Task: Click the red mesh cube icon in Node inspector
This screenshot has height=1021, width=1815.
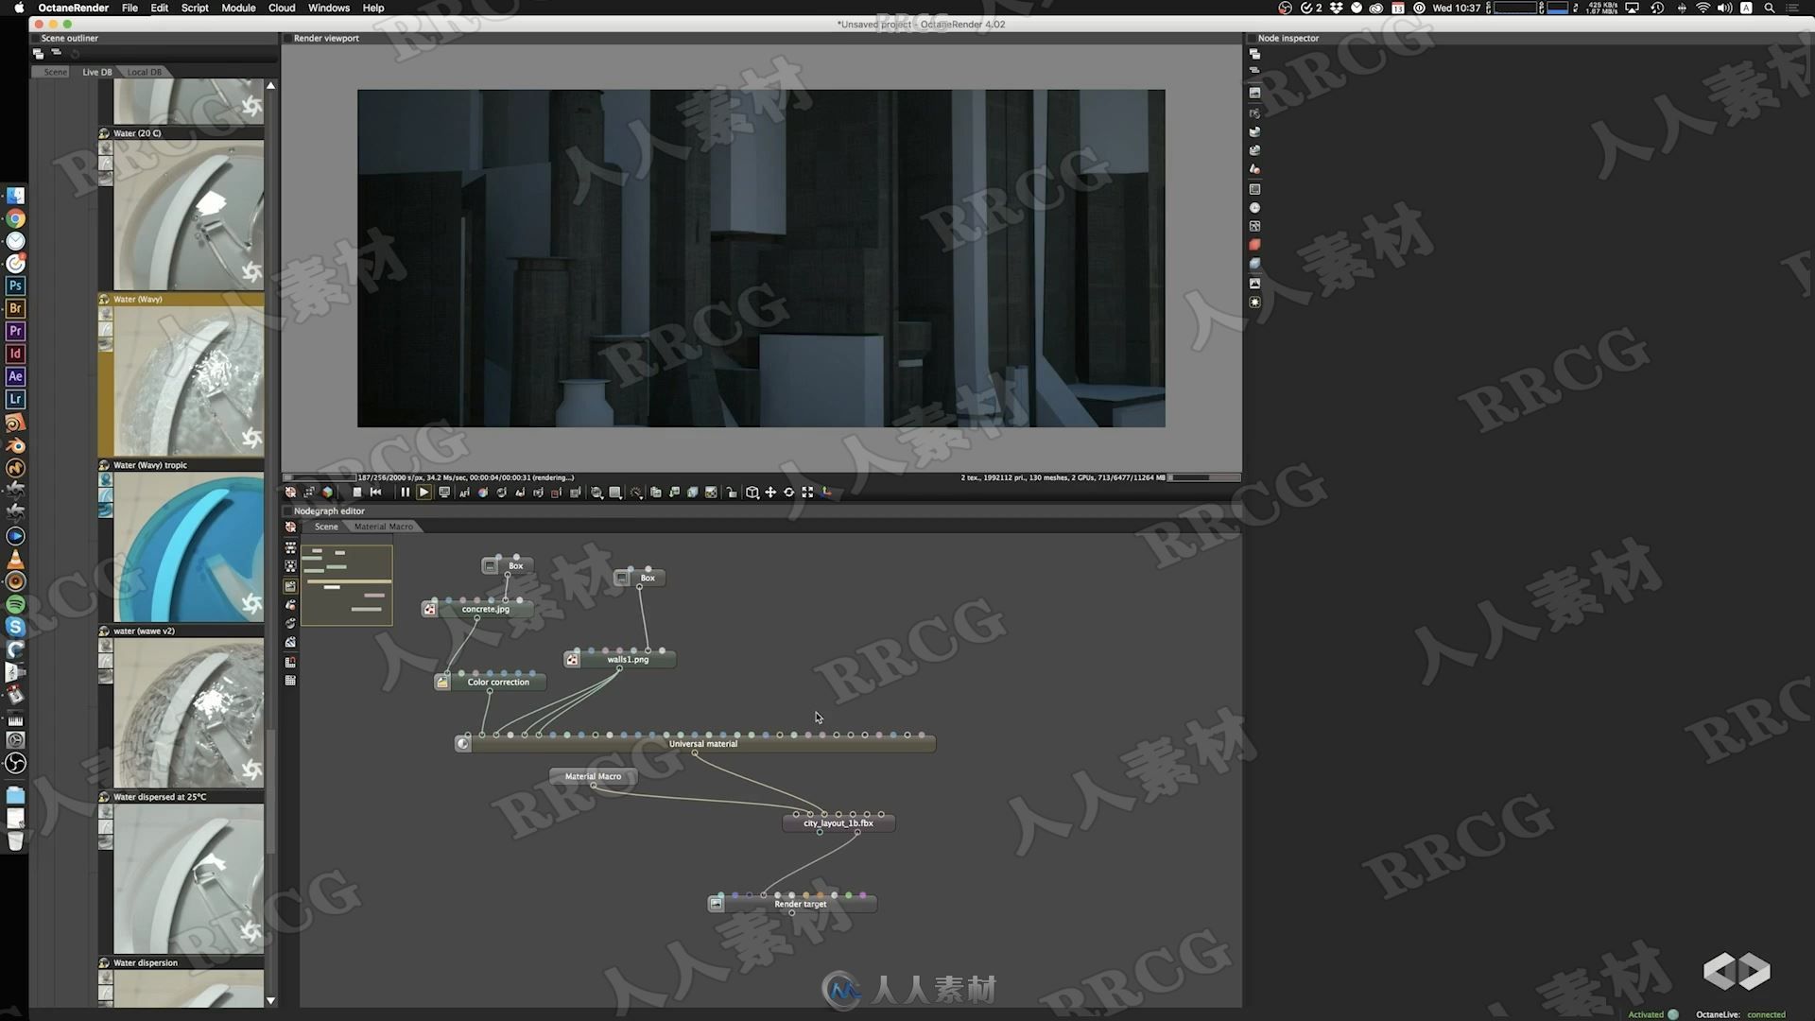Action: [1254, 245]
